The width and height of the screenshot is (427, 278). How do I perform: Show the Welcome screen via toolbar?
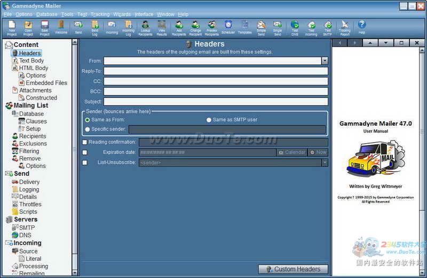pyautogui.click(x=61, y=28)
